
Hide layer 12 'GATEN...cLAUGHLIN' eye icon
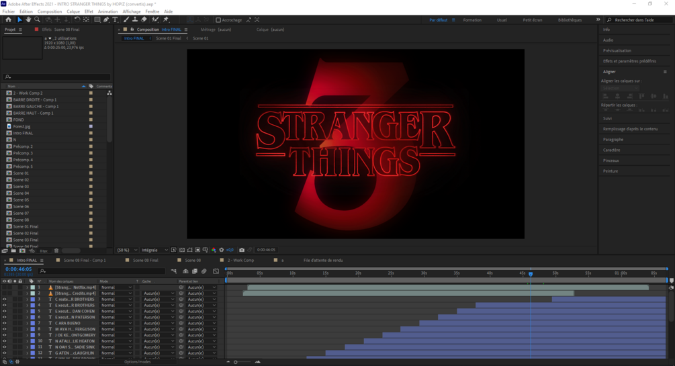tap(5, 353)
